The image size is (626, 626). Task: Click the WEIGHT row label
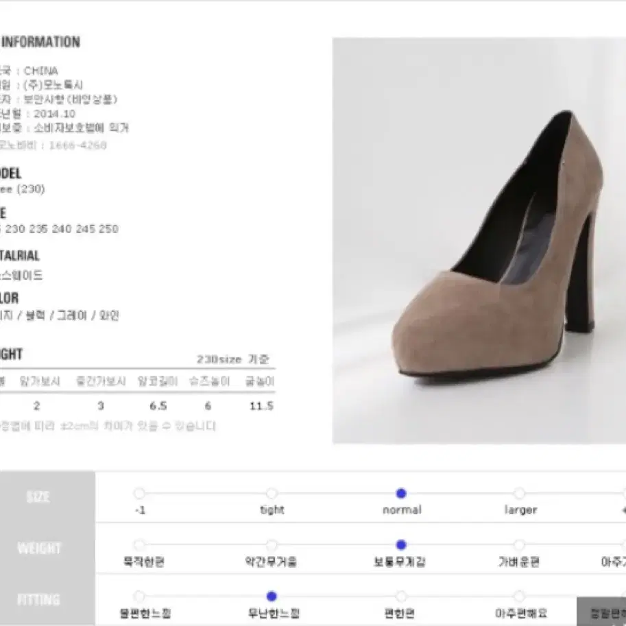click(39, 548)
